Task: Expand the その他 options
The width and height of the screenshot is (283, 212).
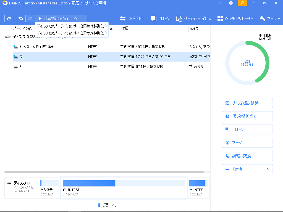Action: pos(247,169)
